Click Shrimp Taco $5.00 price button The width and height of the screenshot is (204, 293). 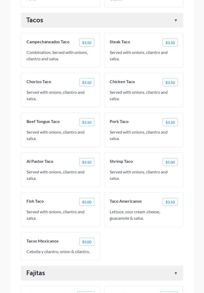click(170, 162)
